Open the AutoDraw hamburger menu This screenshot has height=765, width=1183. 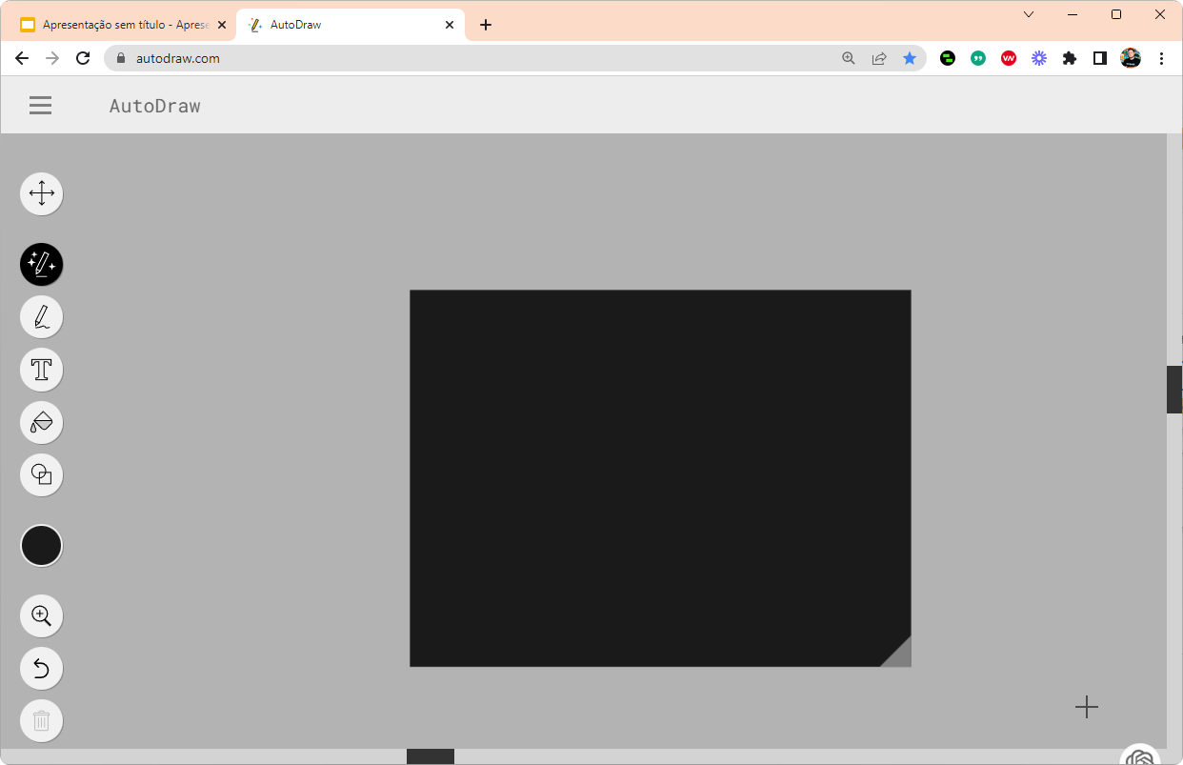pos(40,106)
